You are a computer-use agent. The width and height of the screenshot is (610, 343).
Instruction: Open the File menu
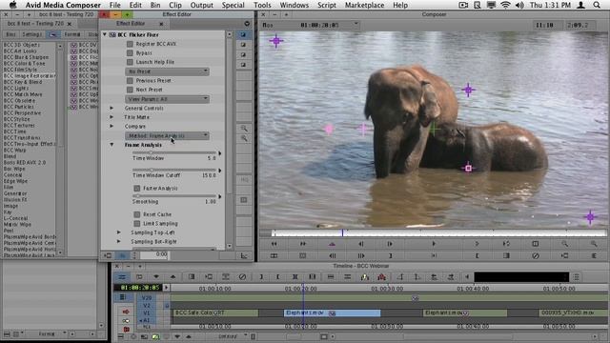coord(114,5)
